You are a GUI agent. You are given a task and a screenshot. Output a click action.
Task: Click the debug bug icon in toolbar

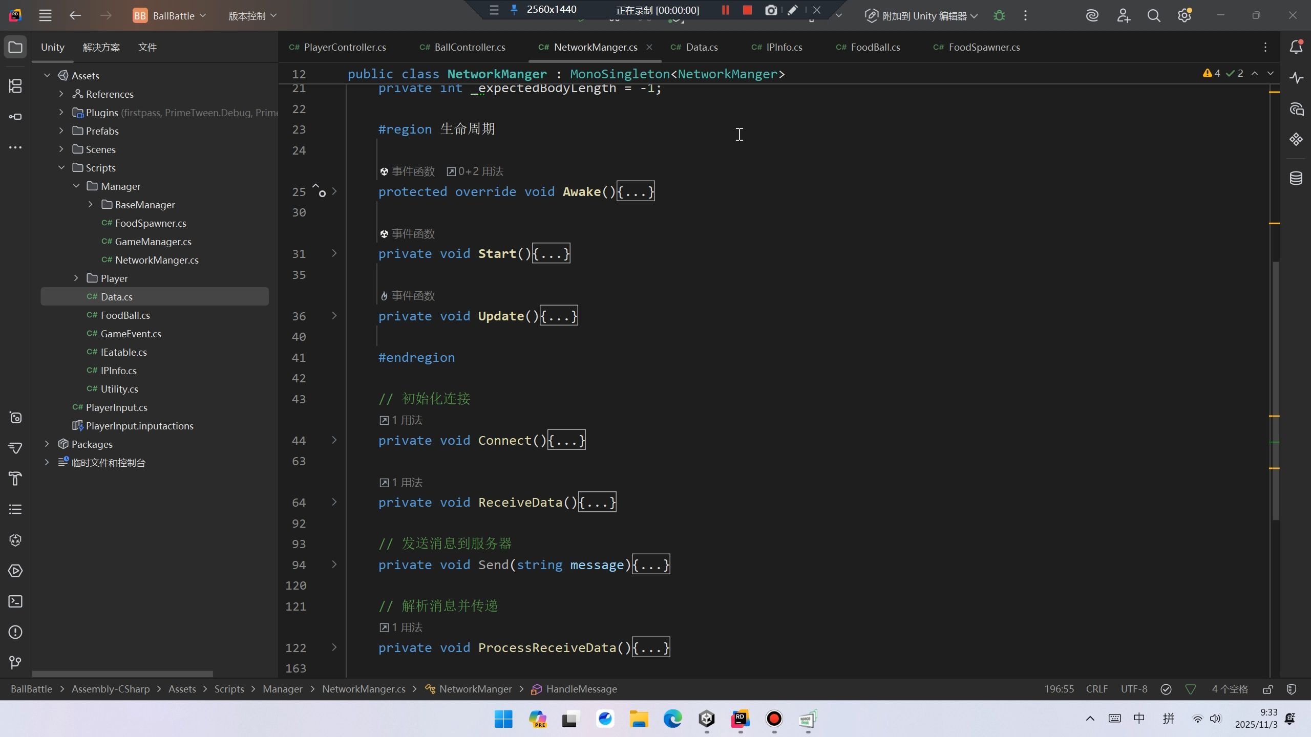(999, 16)
